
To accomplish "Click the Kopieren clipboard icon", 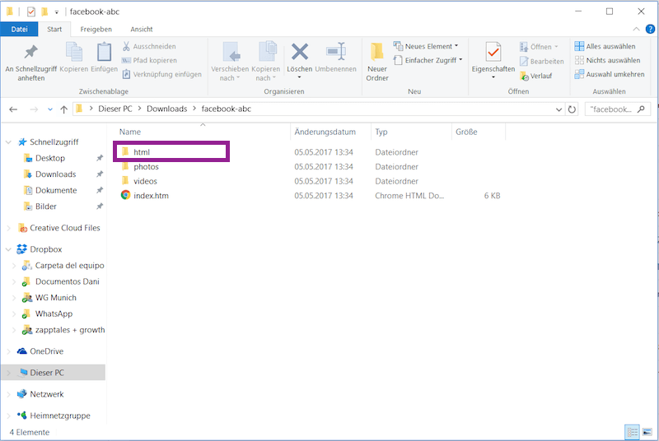I will [74, 52].
